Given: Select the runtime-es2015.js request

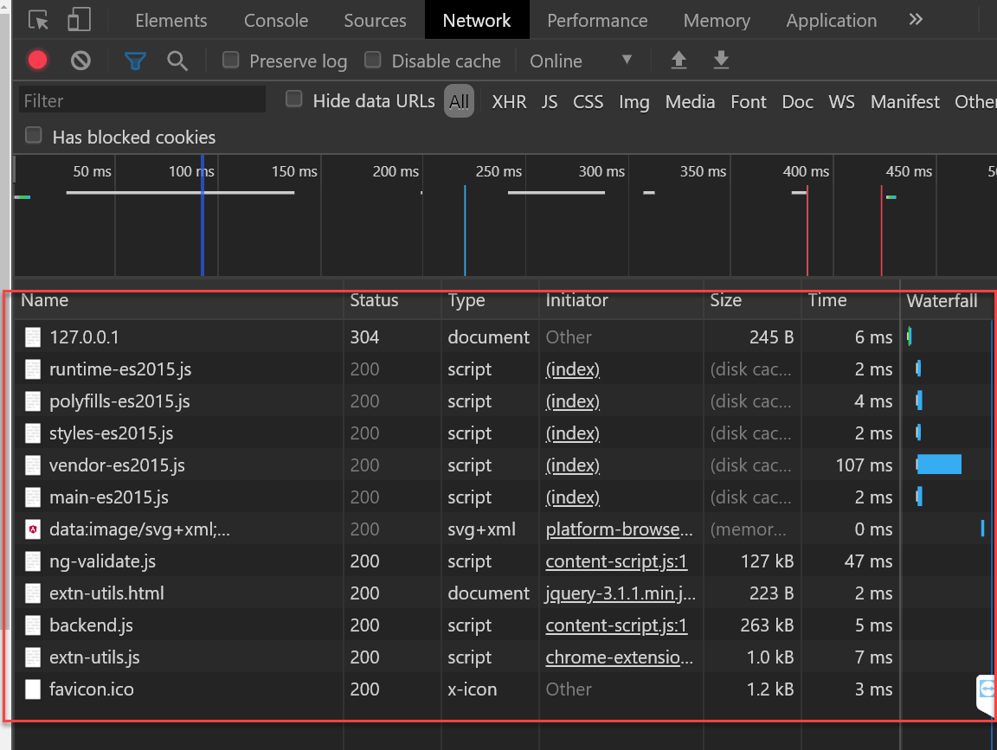Looking at the screenshot, I should click(x=505, y=369).
